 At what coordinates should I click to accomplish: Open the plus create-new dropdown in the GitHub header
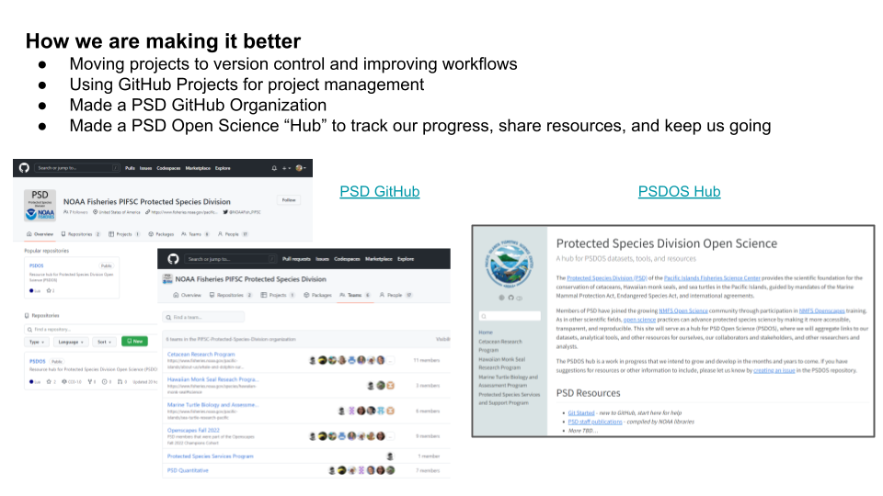[x=286, y=168]
